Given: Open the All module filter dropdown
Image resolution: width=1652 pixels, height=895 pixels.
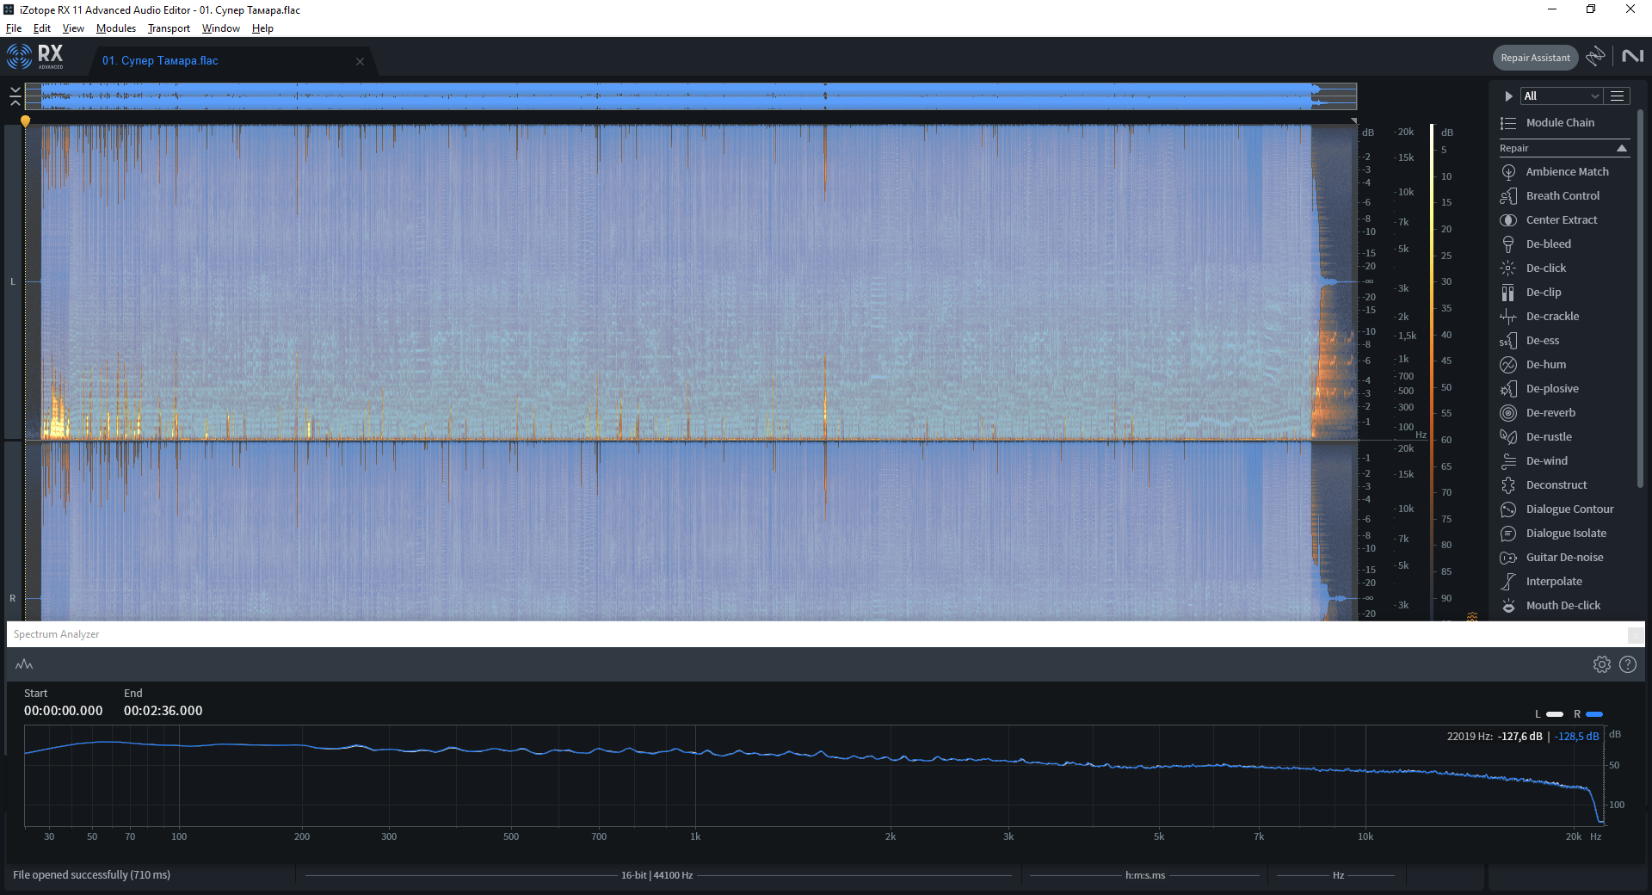Looking at the screenshot, I should [x=1561, y=96].
